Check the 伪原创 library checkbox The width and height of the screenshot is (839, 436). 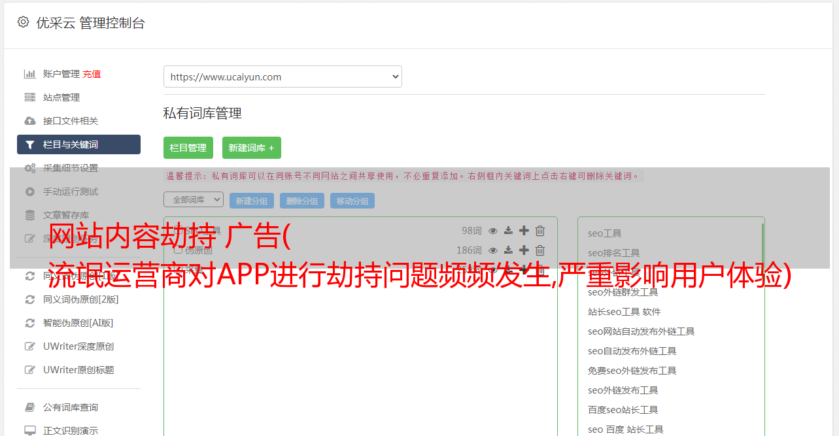178,250
